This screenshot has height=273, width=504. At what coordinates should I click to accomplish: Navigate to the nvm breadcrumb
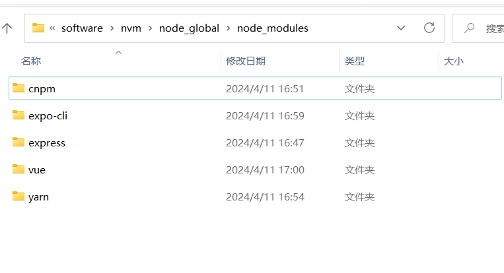click(x=131, y=28)
